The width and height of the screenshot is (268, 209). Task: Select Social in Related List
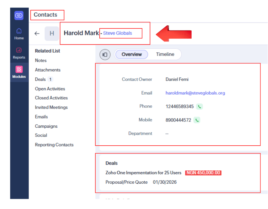(41, 135)
